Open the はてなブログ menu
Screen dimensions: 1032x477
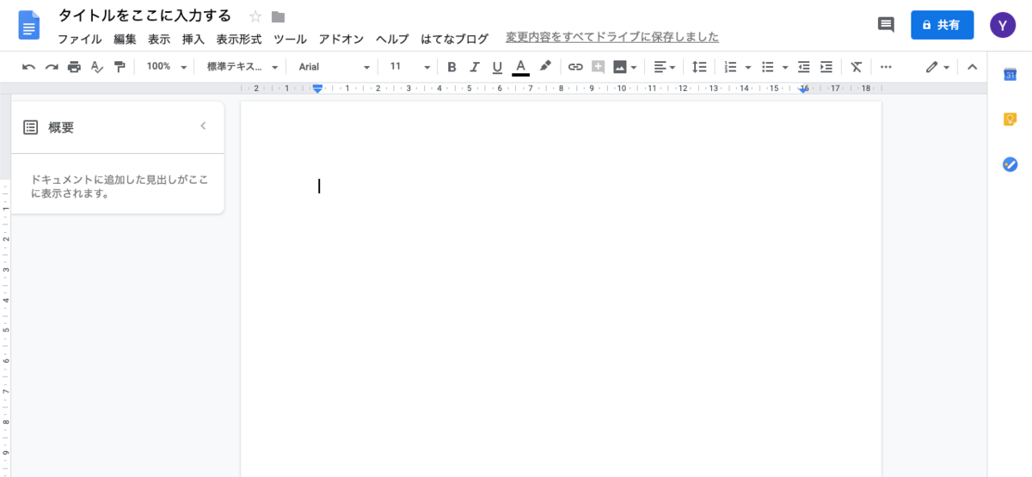[x=454, y=39]
